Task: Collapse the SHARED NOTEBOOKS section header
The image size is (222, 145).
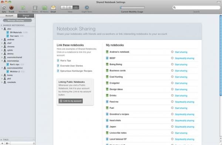Action: (1, 25)
